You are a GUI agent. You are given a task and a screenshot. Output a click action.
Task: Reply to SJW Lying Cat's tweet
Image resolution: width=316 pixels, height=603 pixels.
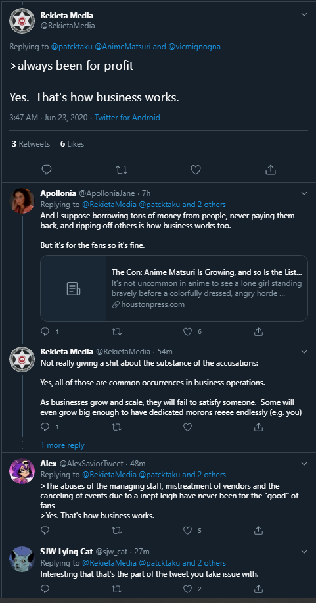point(45,589)
